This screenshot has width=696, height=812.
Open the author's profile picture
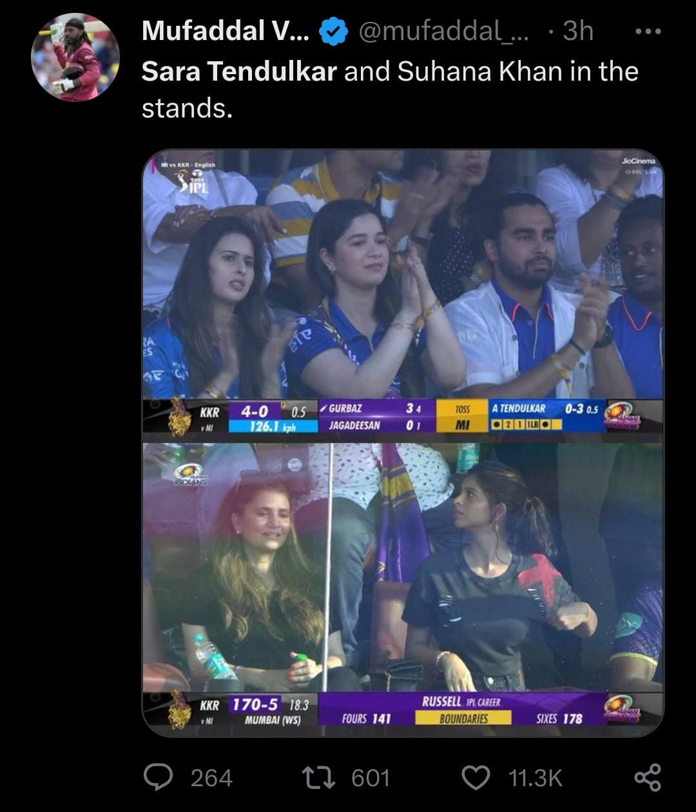75,57
